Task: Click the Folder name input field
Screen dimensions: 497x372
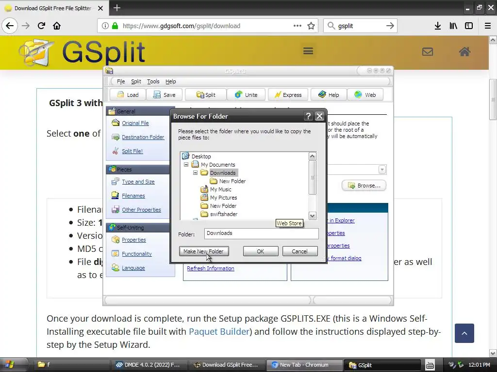Action: click(262, 233)
